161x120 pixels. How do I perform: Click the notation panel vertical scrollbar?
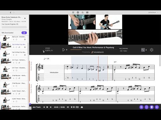pos(160,61)
